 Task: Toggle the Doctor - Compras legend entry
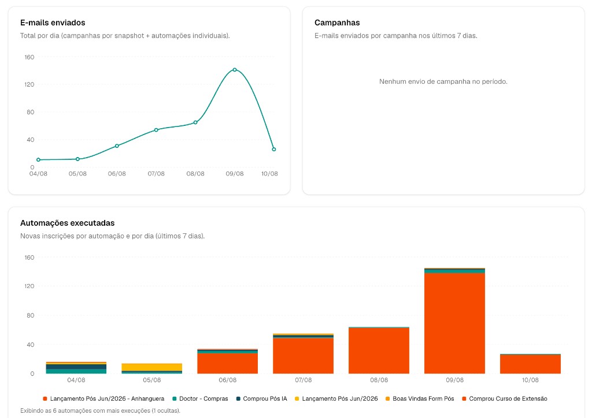[x=200, y=398]
